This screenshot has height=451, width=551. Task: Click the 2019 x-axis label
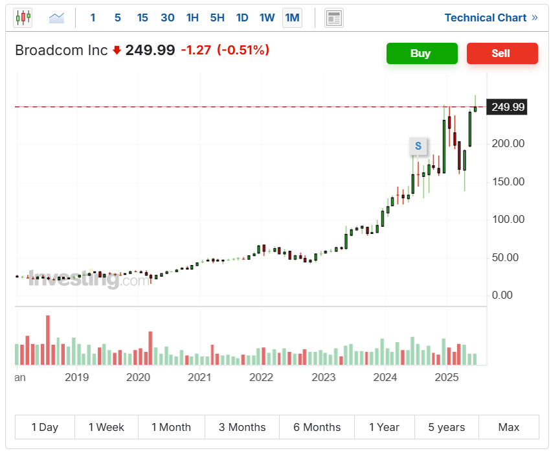coord(76,378)
